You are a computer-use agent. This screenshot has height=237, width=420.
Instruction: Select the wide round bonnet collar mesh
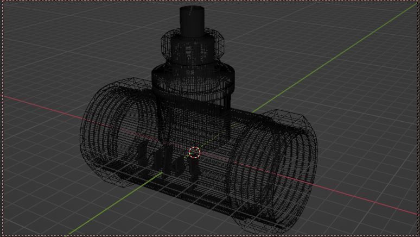point(193,78)
